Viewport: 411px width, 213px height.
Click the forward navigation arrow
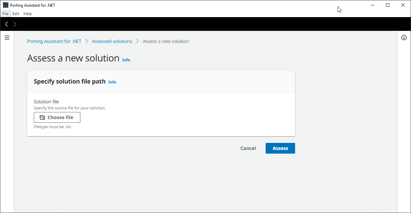tap(15, 24)
